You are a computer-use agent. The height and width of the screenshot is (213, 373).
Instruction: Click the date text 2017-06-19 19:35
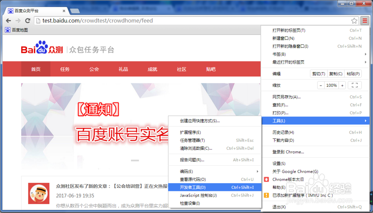(x=75, y=196)
